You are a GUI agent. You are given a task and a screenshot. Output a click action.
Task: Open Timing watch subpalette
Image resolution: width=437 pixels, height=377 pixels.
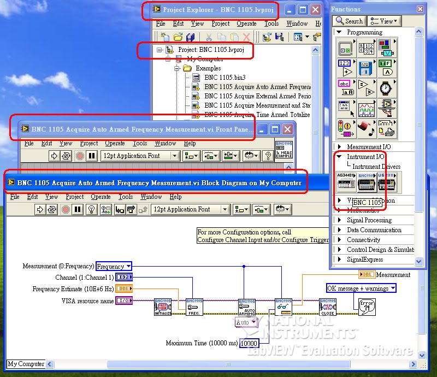click(x=387, y=88)
